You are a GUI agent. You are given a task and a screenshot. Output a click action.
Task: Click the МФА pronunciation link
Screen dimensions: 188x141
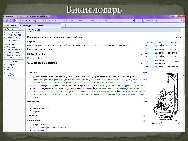tap(30, 58)
